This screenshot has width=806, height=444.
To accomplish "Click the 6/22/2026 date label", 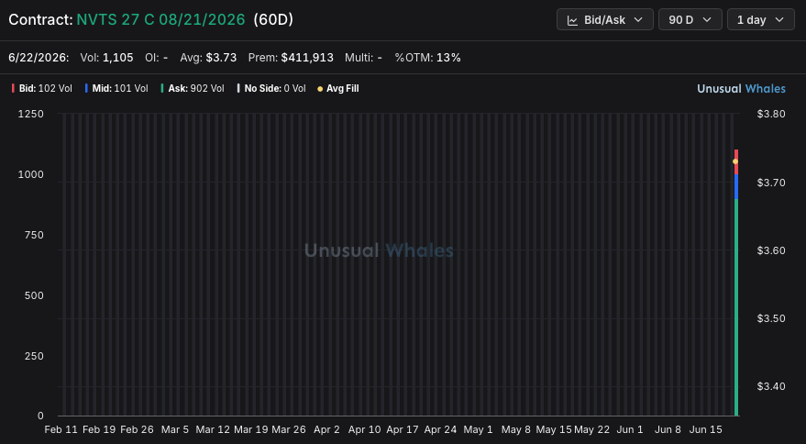I will pos(39,58).
